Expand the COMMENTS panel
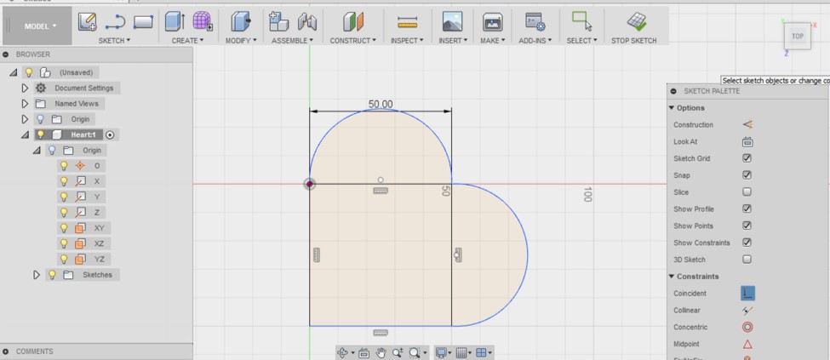 coord(7,351)
